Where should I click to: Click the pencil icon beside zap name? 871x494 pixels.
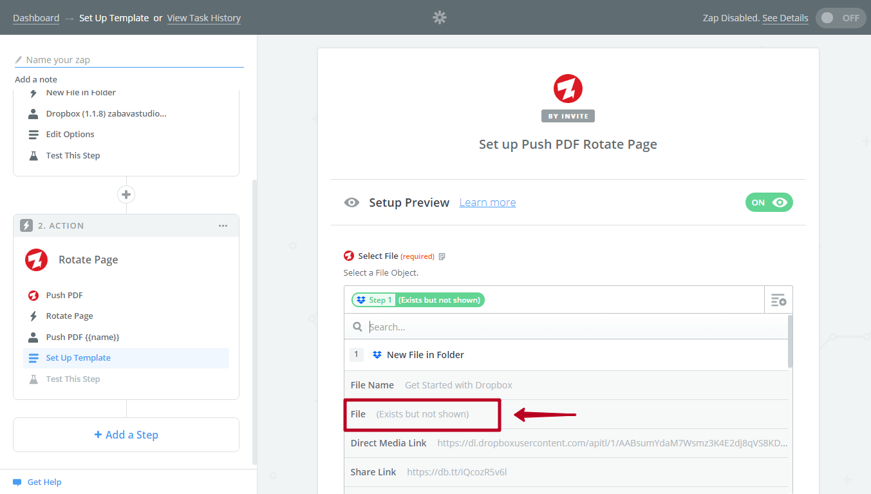[x=19, y=60]
